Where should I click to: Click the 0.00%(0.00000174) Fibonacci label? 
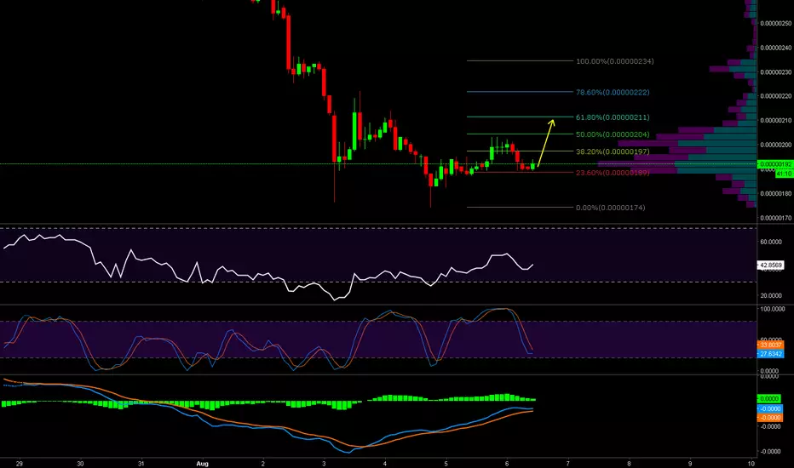[610, 208]
